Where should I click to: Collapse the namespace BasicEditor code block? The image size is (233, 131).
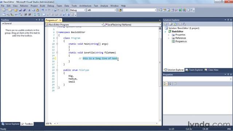57,32
